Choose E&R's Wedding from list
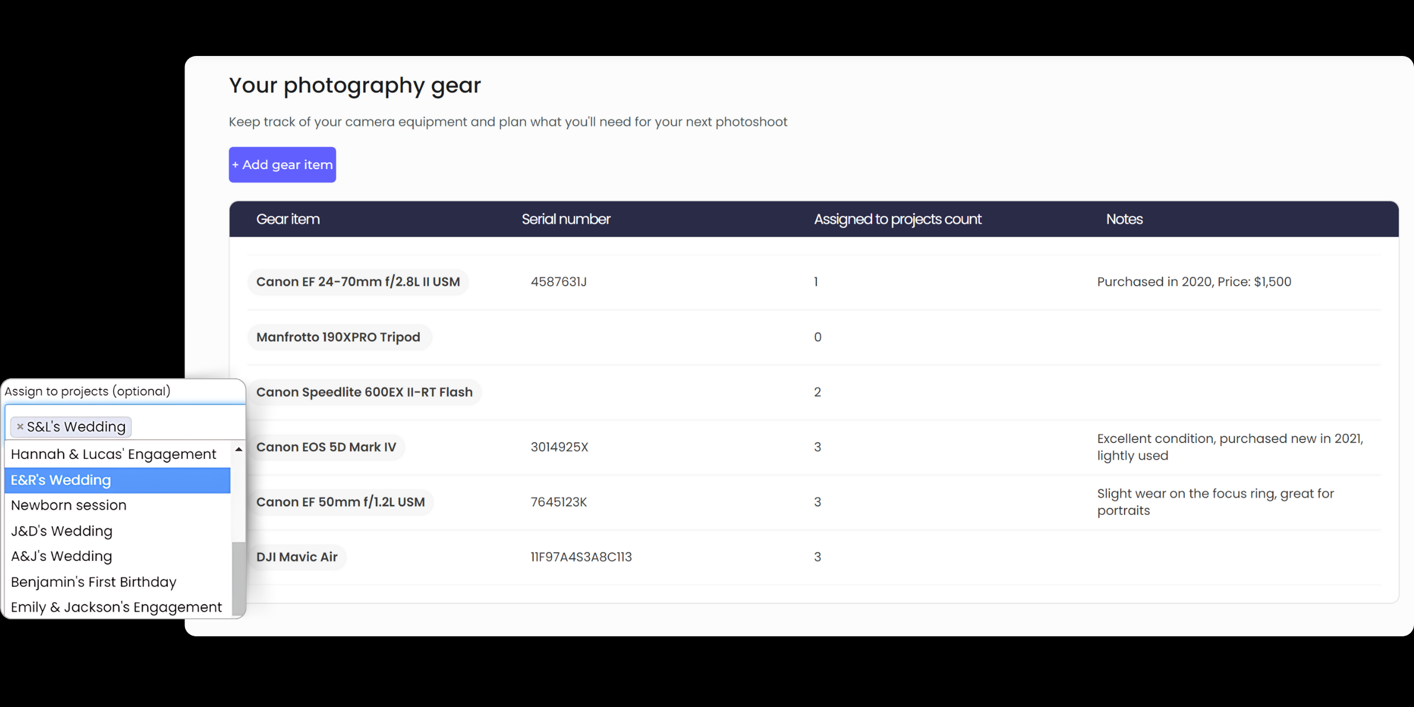This screenshot has height=707, width=1414. (117, 480)
